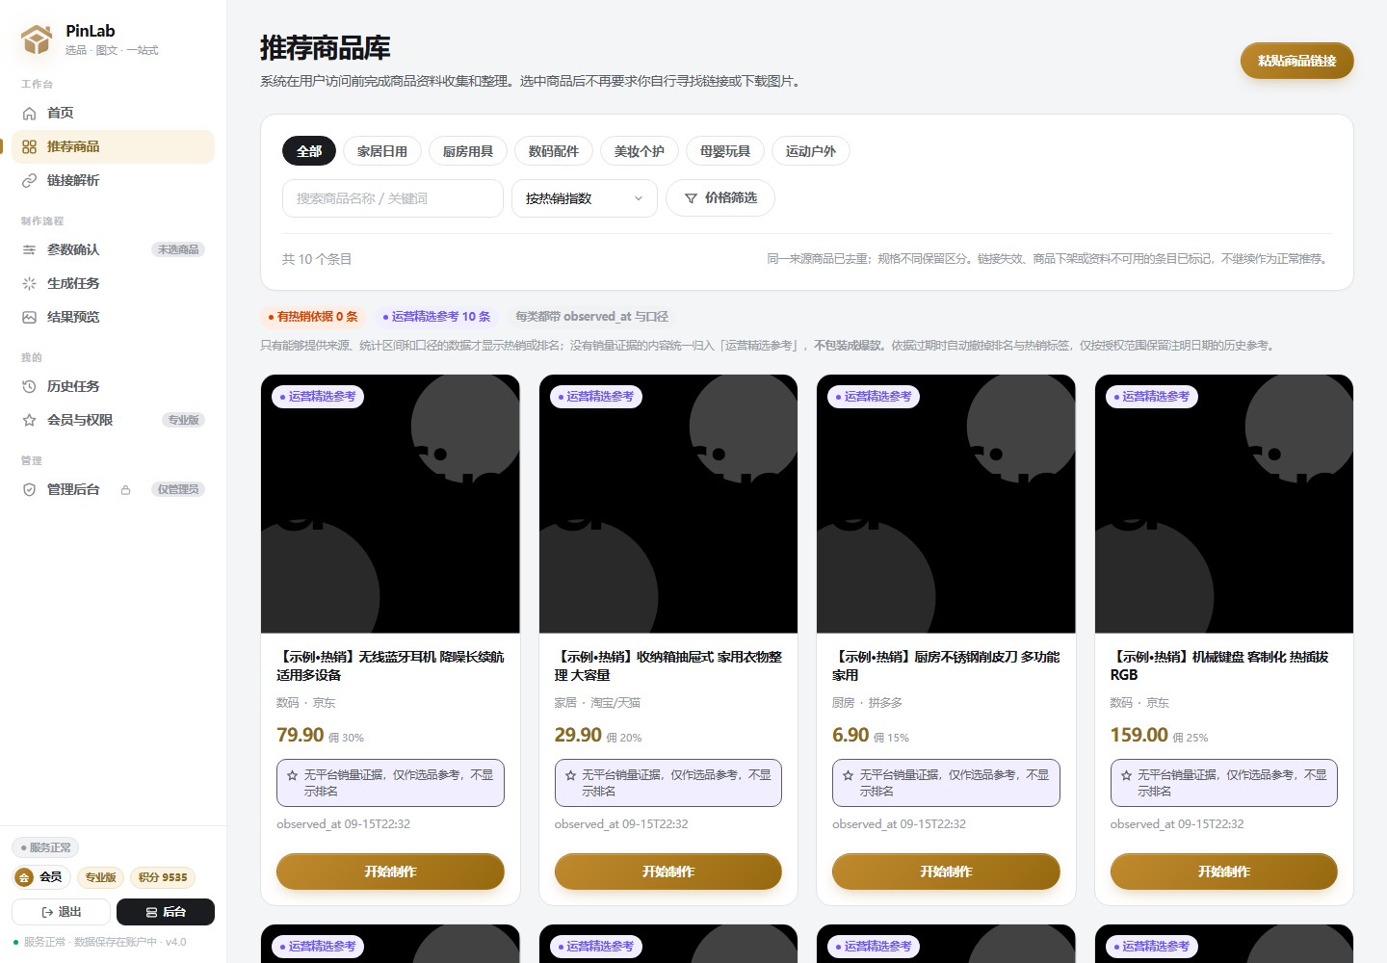Open the 无线蓝牙耳机 product image
Image resolution: width=1387 pixels, height=963 pixels.
coord(390,504)
